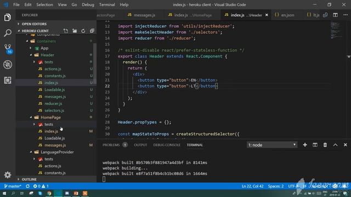Screen dimensions: 351x197
Task: Split the terminal panel
Action: [315, 145]
